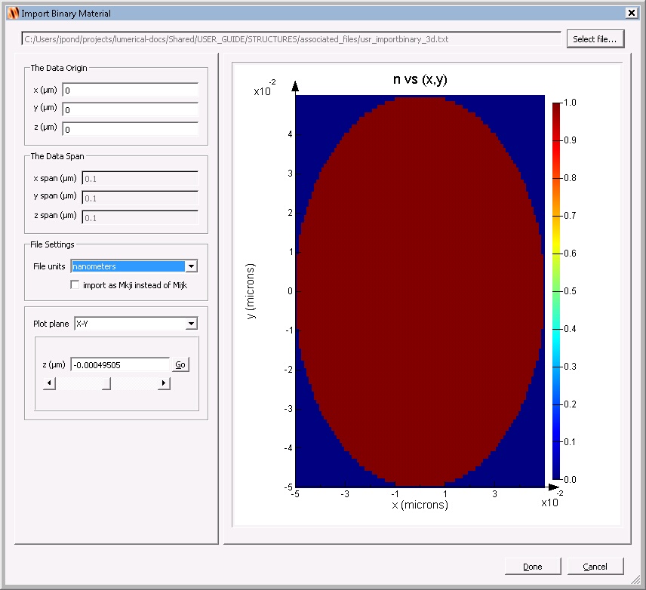Screen dimensions: 646x590
Task: Click the x span (µm) field
Action: 140,178
